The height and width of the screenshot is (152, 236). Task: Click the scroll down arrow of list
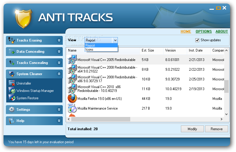click(x=226, y=114)
